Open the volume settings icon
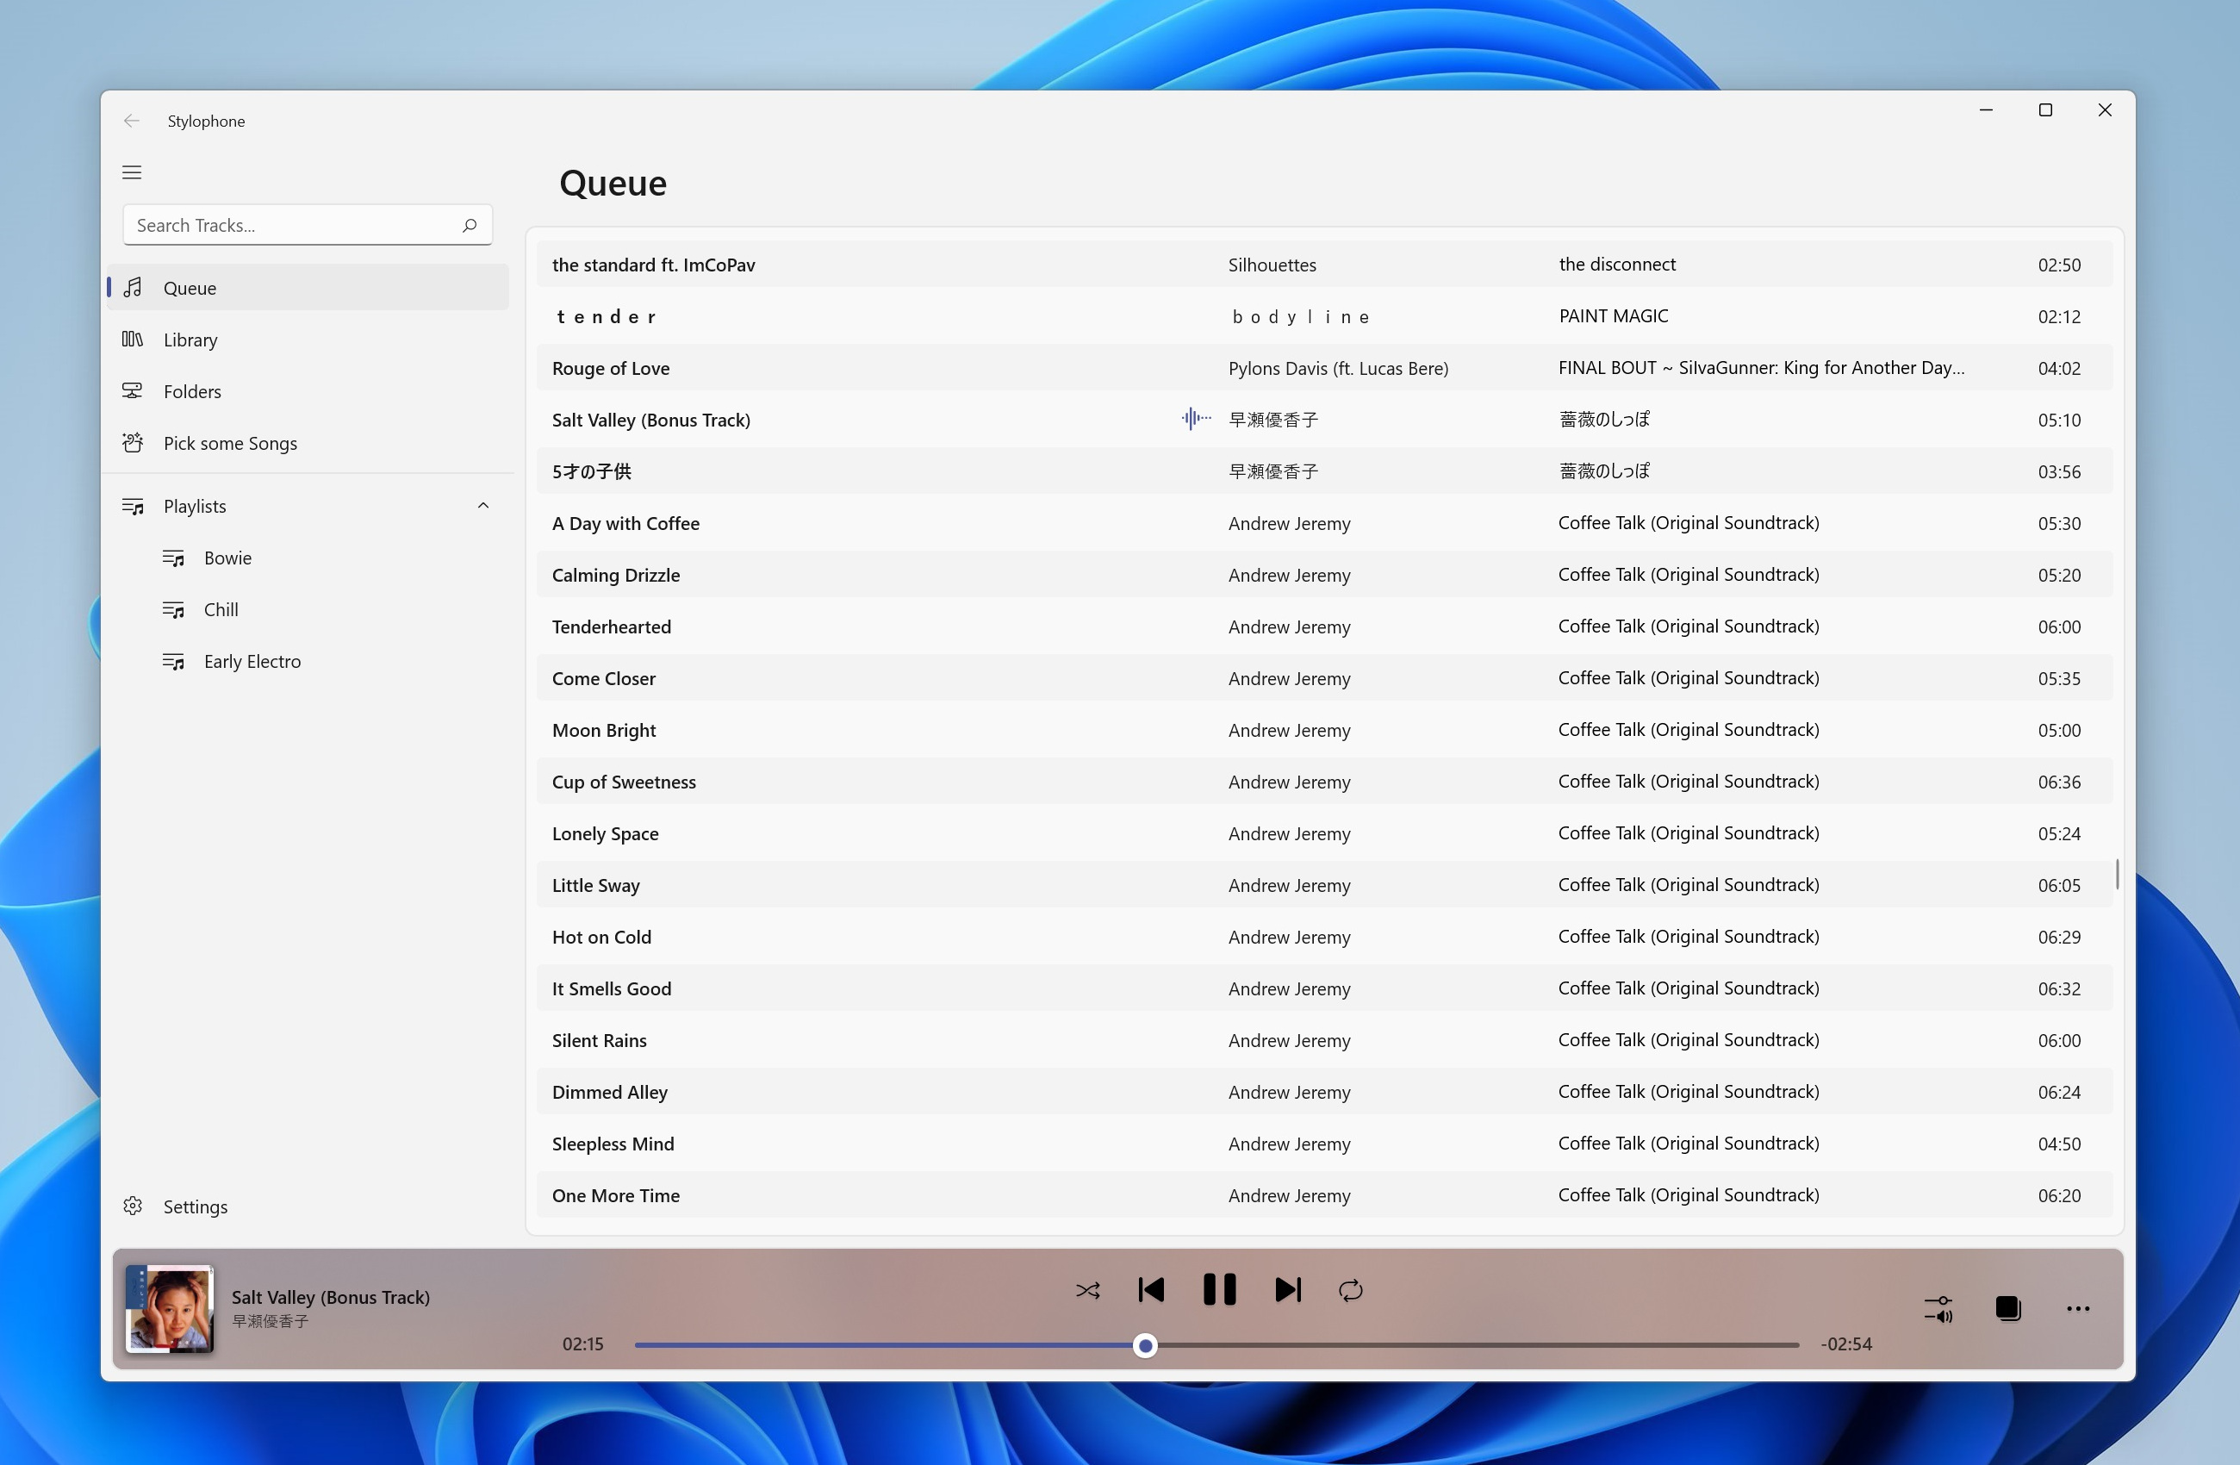 click(x=1938, y=1309)
